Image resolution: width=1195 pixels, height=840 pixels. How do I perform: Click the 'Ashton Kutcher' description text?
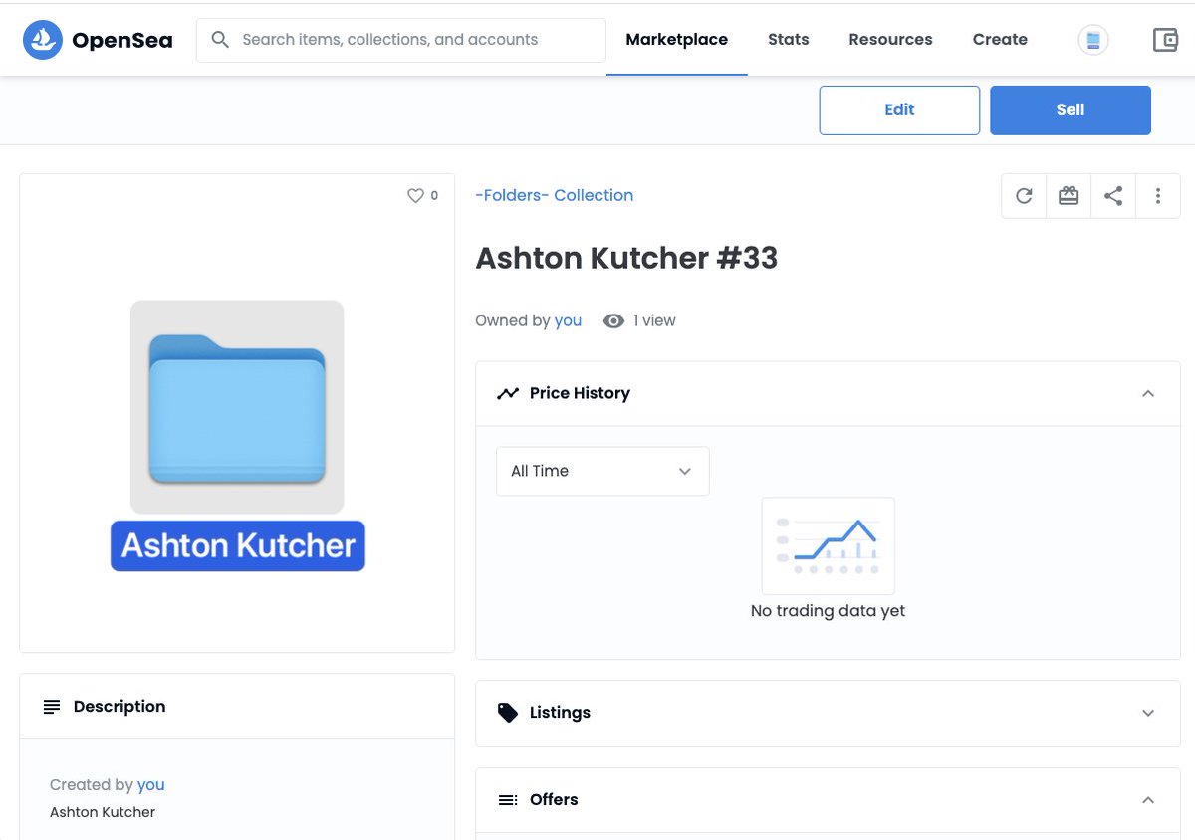point(103,812)
